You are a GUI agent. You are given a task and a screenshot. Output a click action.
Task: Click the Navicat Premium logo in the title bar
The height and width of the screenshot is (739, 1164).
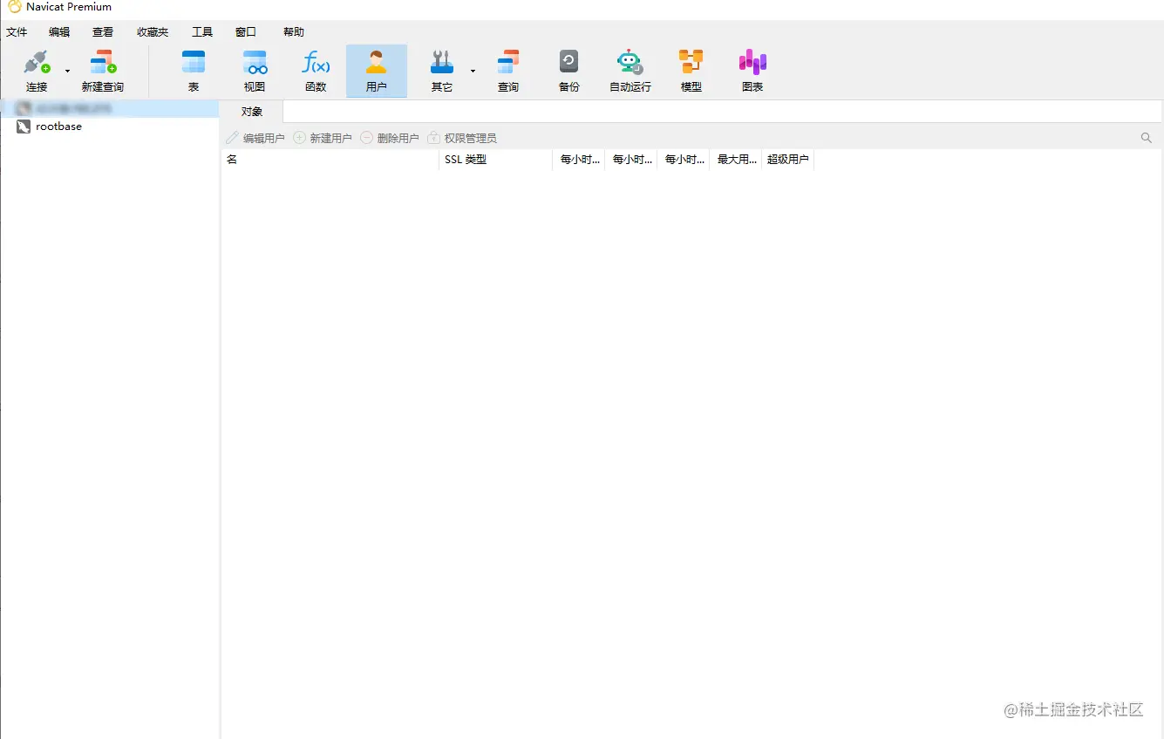(15, 7)
